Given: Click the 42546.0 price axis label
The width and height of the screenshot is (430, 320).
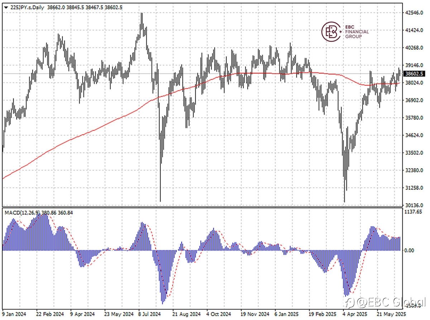Looking at the screenshot, I should click(x=414, y=13).
